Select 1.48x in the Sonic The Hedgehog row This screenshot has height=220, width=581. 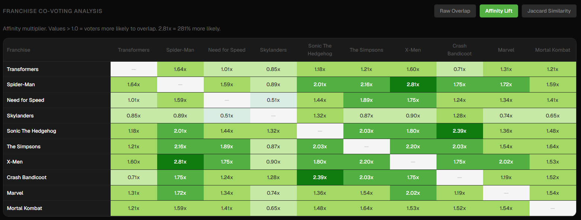click(x=553, y=131)
